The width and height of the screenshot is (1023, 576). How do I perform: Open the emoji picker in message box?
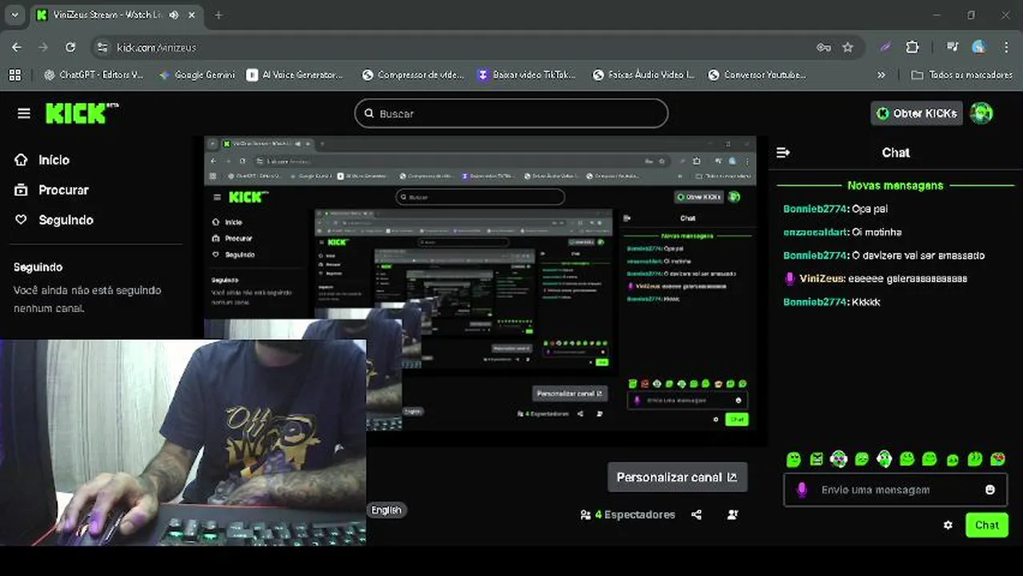click(990, 490)
